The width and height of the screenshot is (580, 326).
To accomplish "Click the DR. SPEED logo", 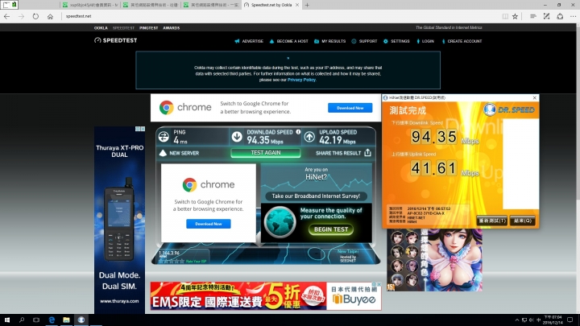I will click(x=509, y=109).
